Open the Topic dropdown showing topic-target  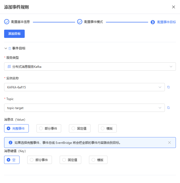(84, 108)
